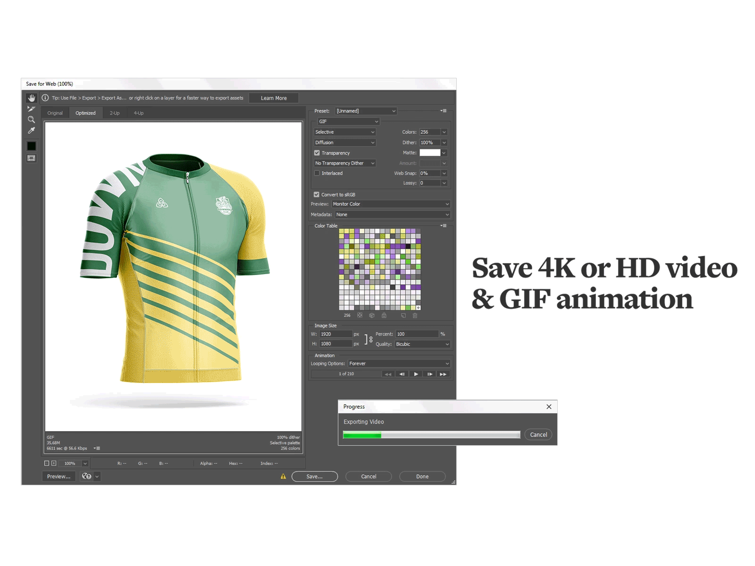Open the Color Table panel menu
This screenshot has height=566, width=755.
pos(443,225)
